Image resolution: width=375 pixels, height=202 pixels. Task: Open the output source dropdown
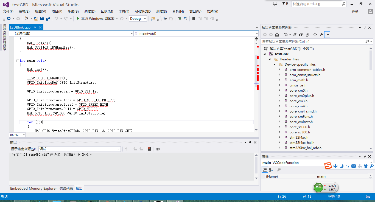[x=80, y=149]
